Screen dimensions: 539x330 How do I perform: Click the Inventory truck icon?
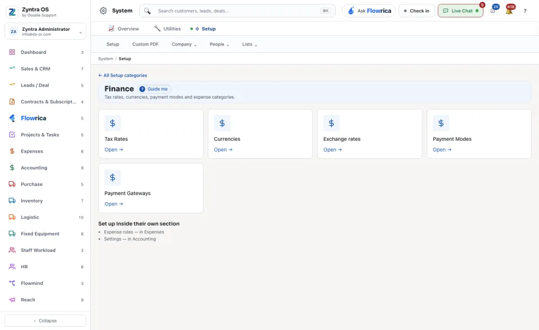point(12,200)
